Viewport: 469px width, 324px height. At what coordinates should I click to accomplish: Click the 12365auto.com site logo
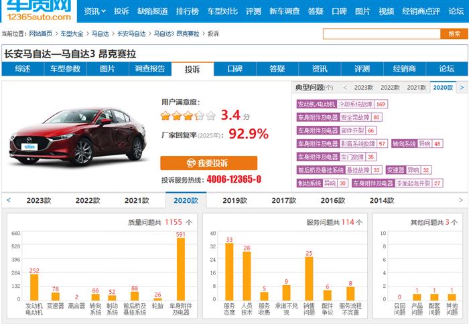tap(39, 11)
